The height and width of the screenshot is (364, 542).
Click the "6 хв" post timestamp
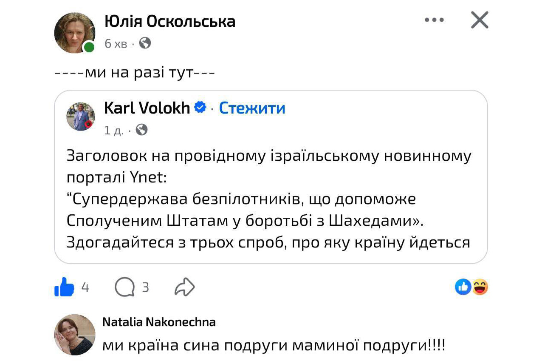pyautogui.click(x=116, y=43)
